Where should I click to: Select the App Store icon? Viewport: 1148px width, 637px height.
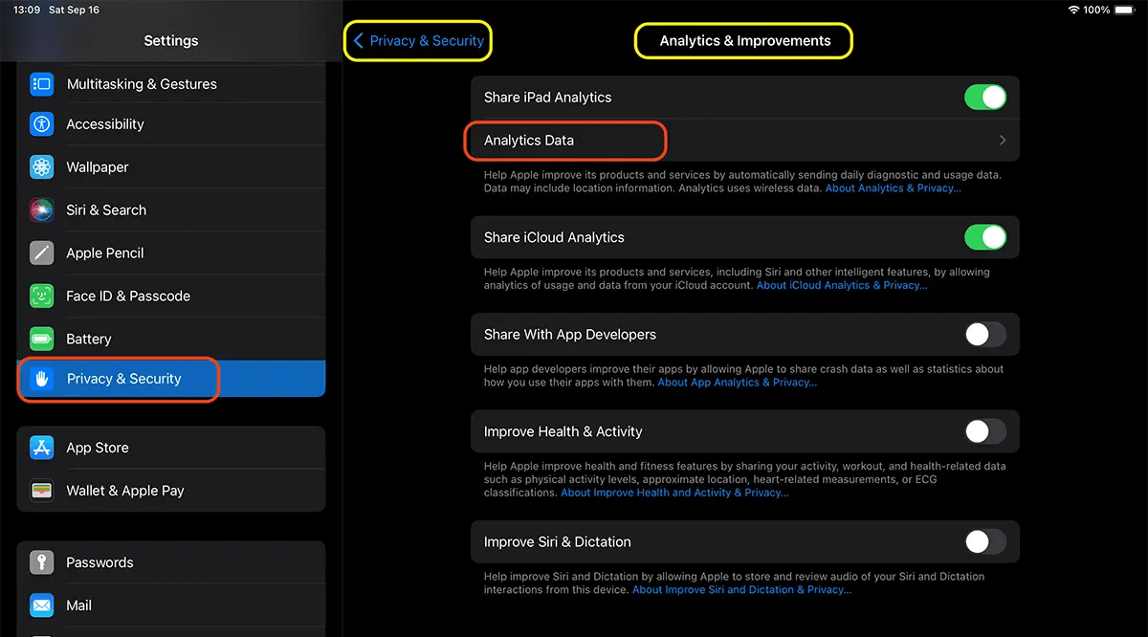[x=41, y=447]
